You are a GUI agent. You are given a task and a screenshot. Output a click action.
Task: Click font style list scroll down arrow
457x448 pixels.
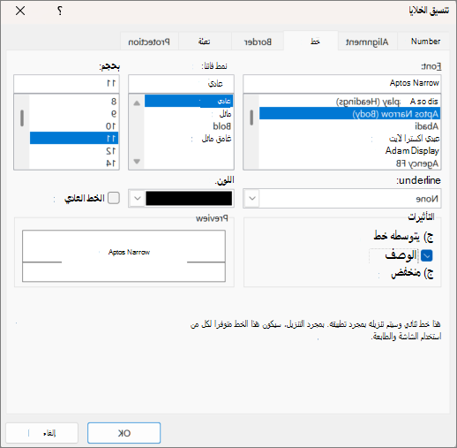(137, 162)
